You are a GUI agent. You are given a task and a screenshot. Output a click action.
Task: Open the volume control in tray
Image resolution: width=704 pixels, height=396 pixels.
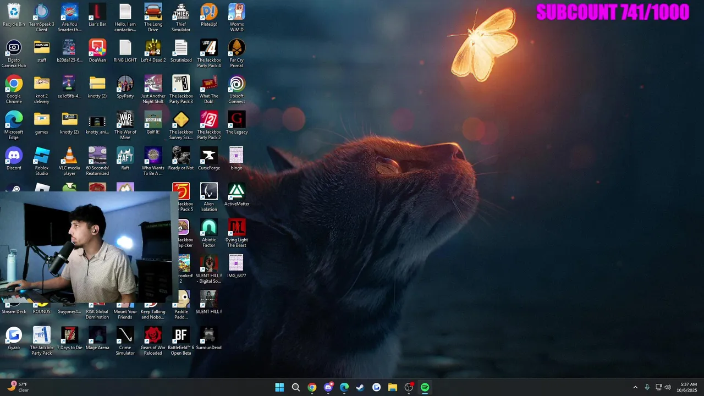(x=668, y=387)
